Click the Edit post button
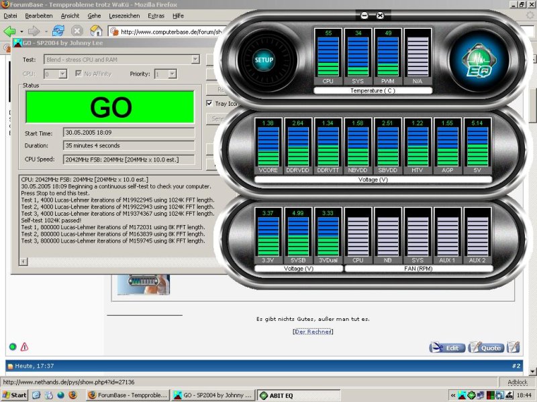Image resolution: width=537 pixels, height=402 pixels. 447,348
